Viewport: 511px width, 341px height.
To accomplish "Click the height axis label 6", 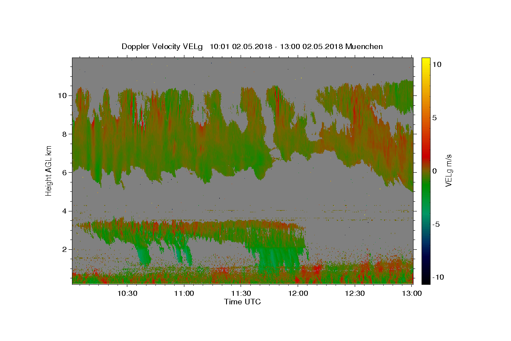I will (65, 172).
